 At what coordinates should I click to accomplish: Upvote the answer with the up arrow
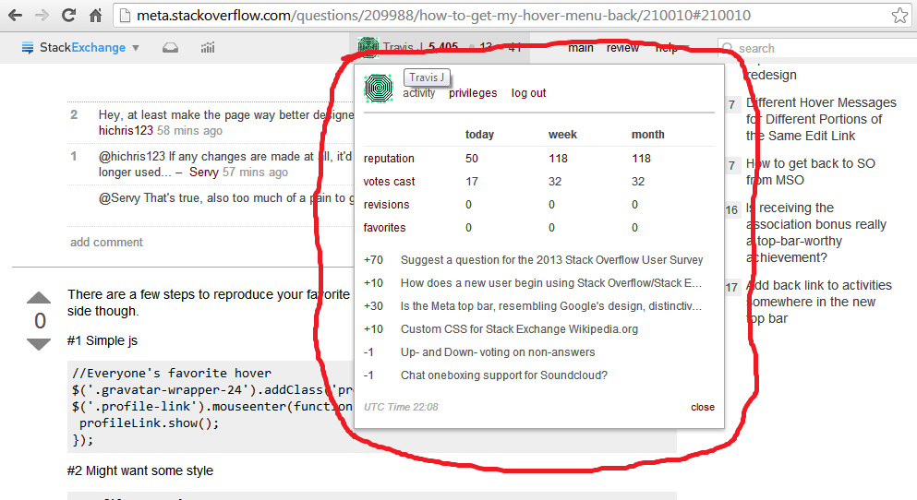point(39,297)
